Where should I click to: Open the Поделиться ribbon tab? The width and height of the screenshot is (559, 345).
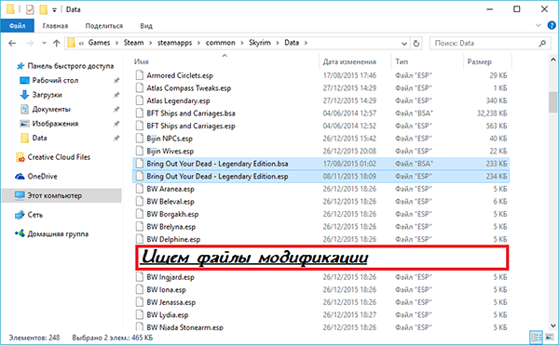103,26
